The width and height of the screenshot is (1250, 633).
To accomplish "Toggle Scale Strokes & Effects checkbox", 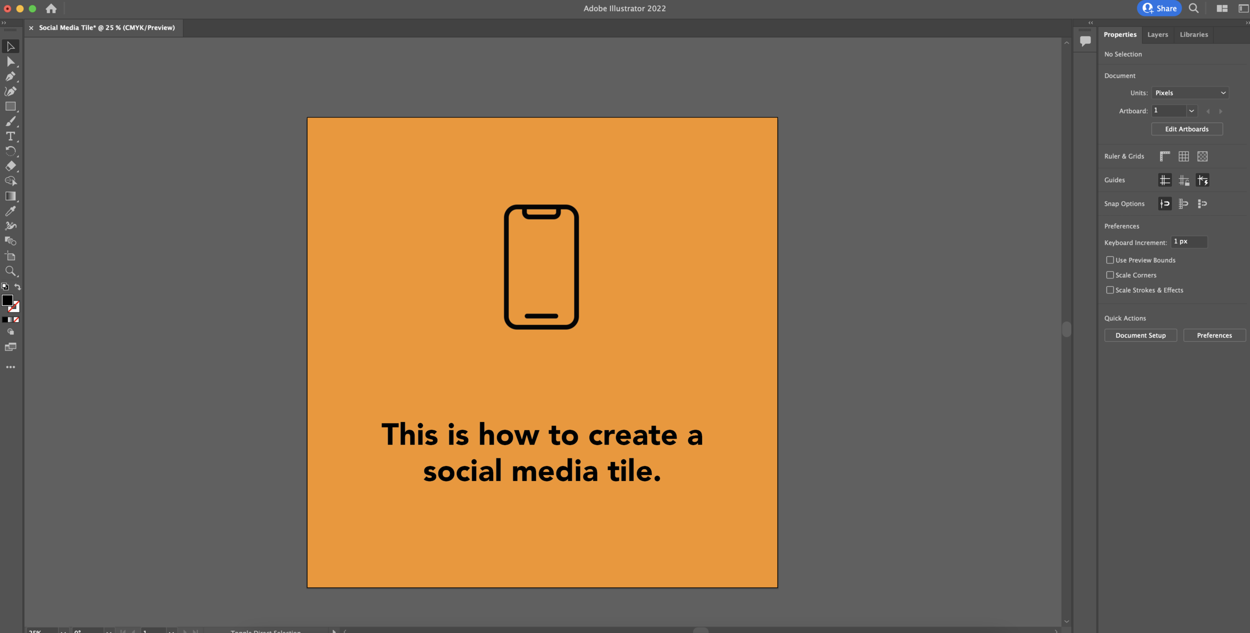I will (1110, 290).
